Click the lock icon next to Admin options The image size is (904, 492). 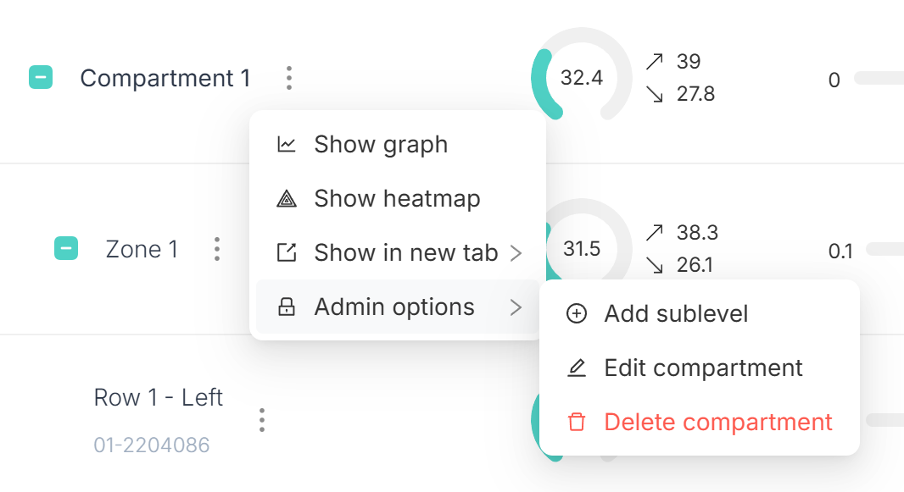click(287, 307)
